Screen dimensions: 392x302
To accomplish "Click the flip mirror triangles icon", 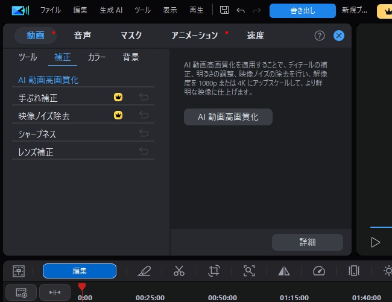I will coord(284,271).
